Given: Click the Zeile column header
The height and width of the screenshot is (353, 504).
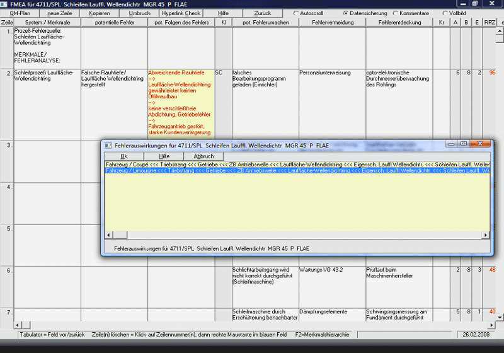Looking at the screenshot, I should 7,22.
